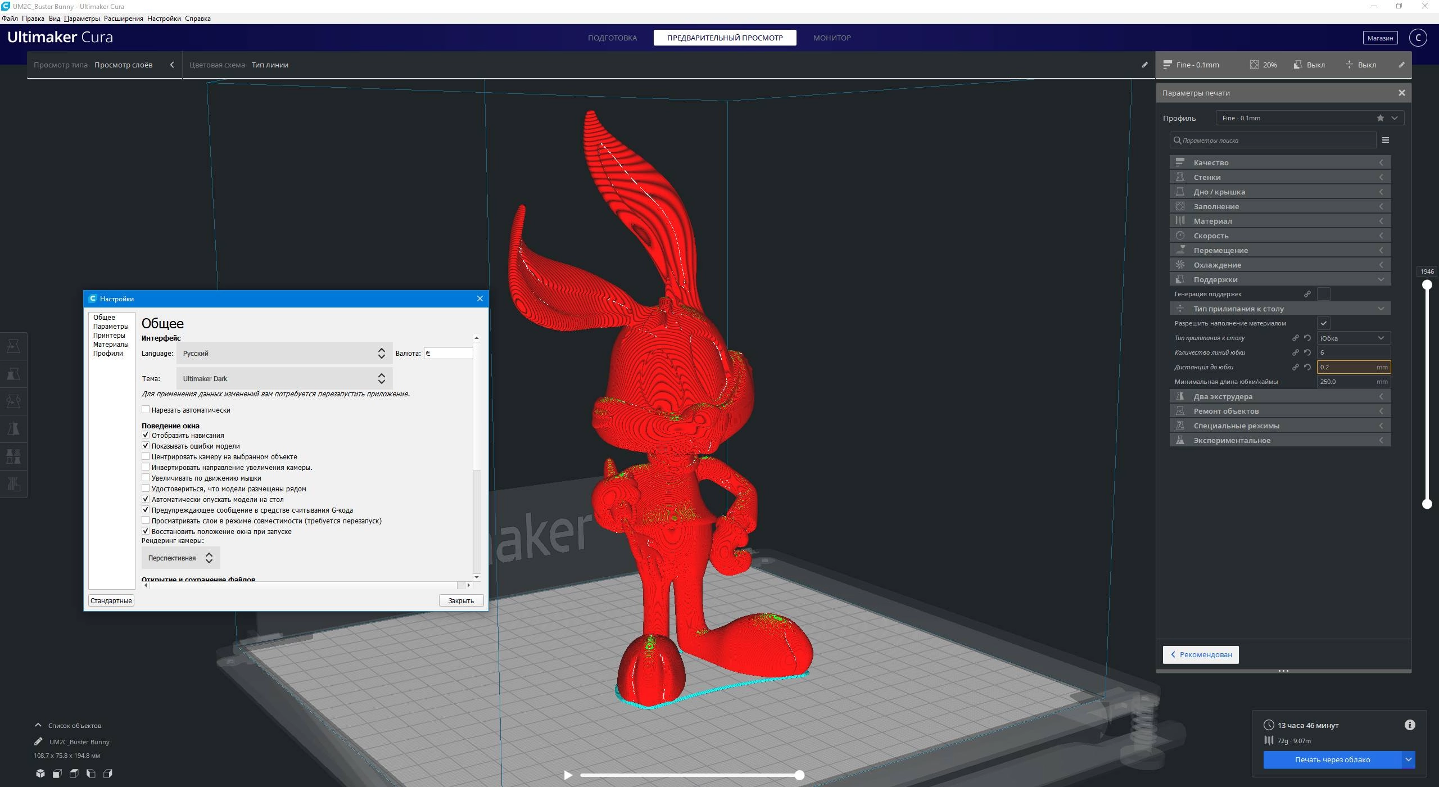1439x787 pixels.
Task: Click pencil icon in print settings summary
Action: (x=1402, y=65)
